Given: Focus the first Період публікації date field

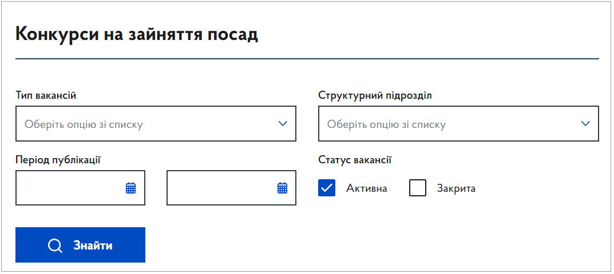Looking at the screenshot, I should (x=69, y=188).
